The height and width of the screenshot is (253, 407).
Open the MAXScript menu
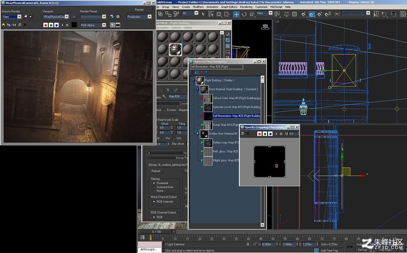[276, 7]
